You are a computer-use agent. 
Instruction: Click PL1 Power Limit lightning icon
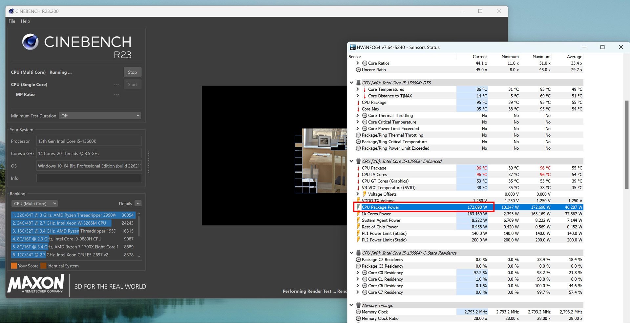(x=358, y=233)
